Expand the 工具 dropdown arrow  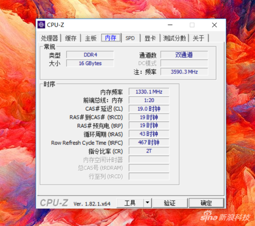(148, 203)
